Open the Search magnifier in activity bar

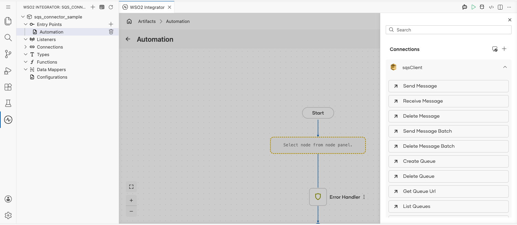(x=8, y=38)
